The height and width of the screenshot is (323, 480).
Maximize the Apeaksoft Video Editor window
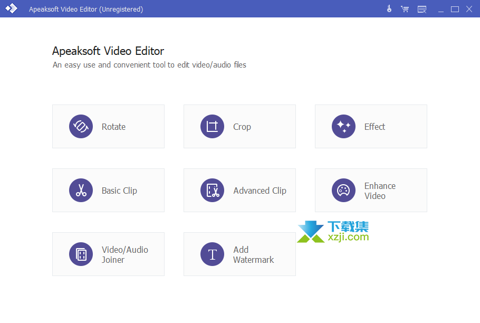pos(455,9)
